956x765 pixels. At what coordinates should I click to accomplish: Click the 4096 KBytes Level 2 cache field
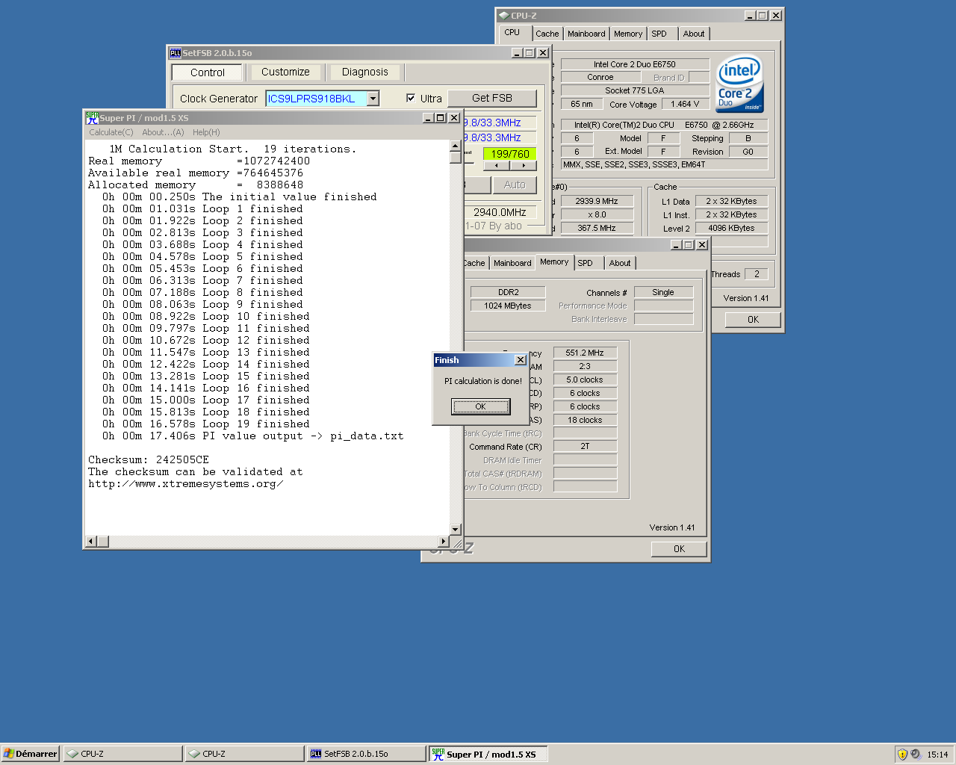click(731, 228)
